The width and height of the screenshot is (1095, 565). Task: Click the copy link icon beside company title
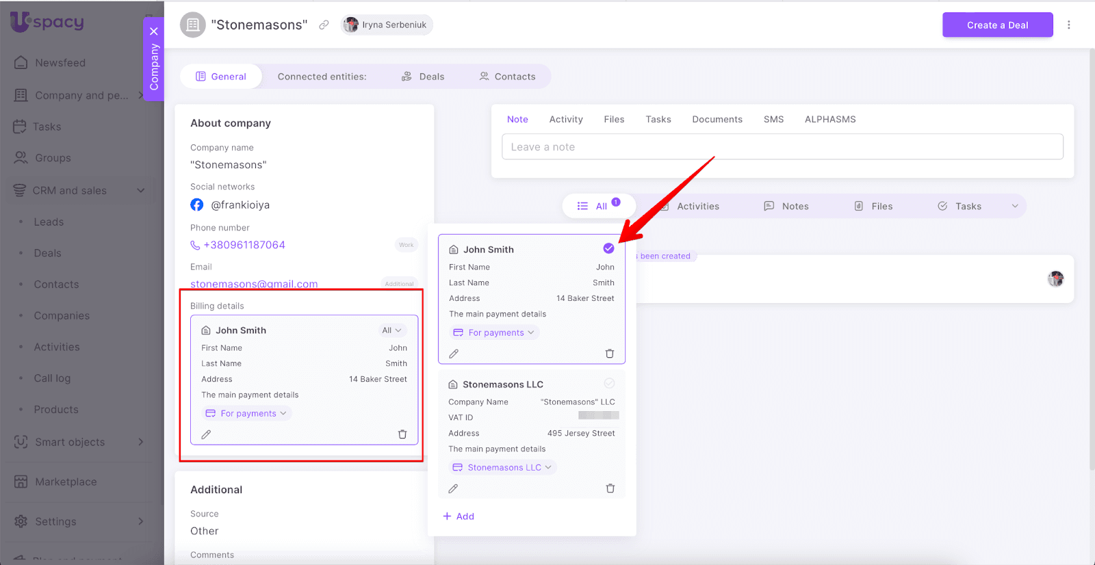(x=324, y=25)
